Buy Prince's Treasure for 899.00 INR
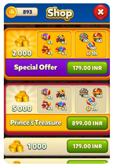 point(87,123)
